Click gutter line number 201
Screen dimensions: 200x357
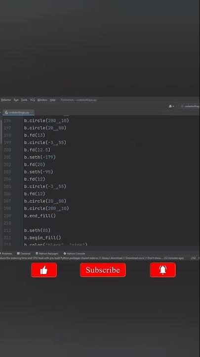coord(7,157)
